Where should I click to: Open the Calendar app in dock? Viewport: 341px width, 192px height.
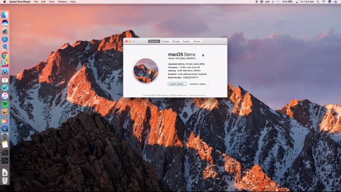point(5,79)
